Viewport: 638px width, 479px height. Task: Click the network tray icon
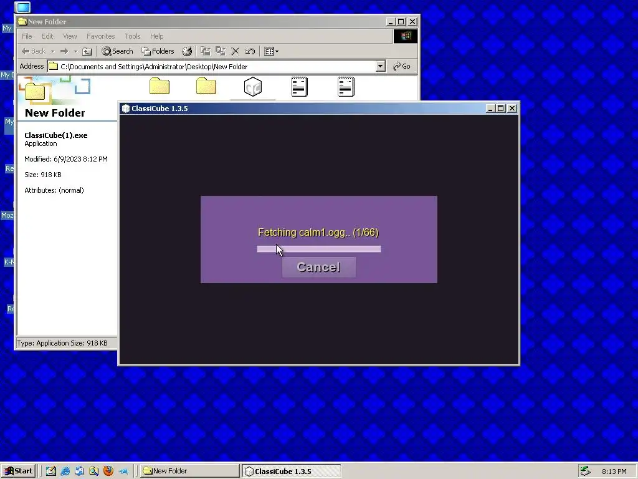[586, 471]
